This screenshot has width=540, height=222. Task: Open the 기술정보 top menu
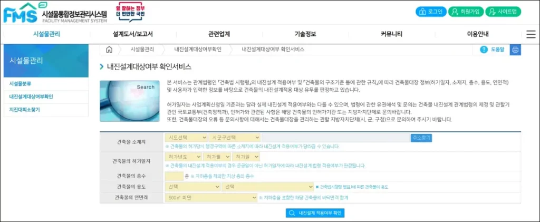coord(305,34)
